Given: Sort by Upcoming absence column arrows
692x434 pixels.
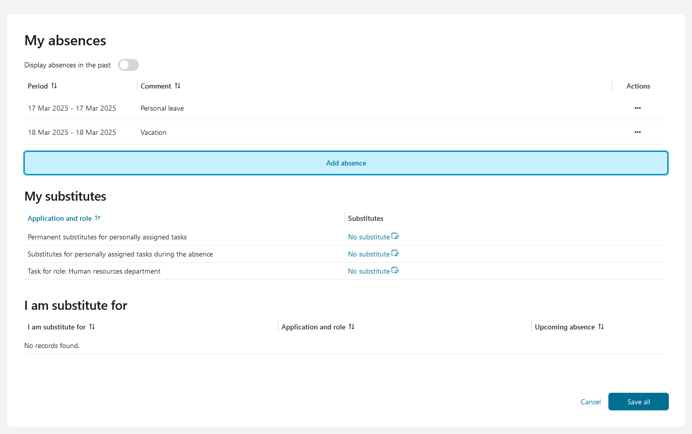Looking at the screenshot, I should coord(601,327).
